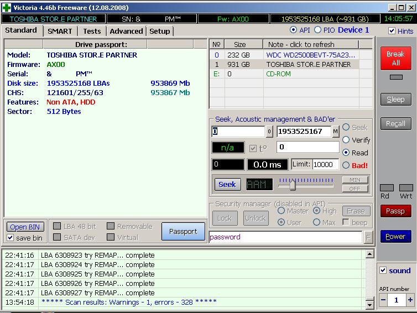417x313 pixels.
Task: Toggle the Hints checkbox
Action: (x=392, y=32)
